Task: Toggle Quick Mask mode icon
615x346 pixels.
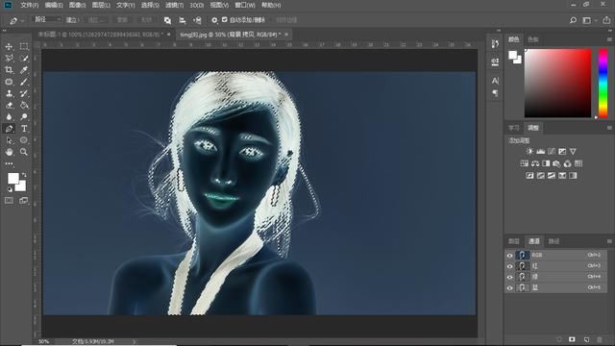Action: pyautogui.click(x=9, y=201)
